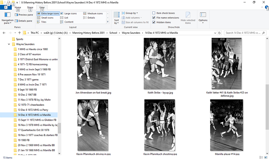Open folder 13 Dec 8 1972 MHS vs Perry

click(x=31, y=110)
